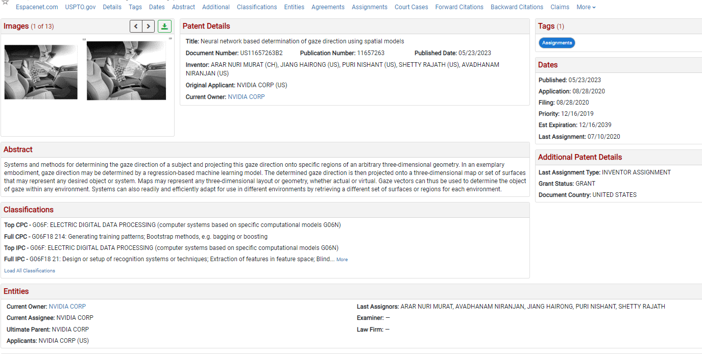Go to Assignments section
This screenshot has height=354, width=702.
[x=370, y=7]
